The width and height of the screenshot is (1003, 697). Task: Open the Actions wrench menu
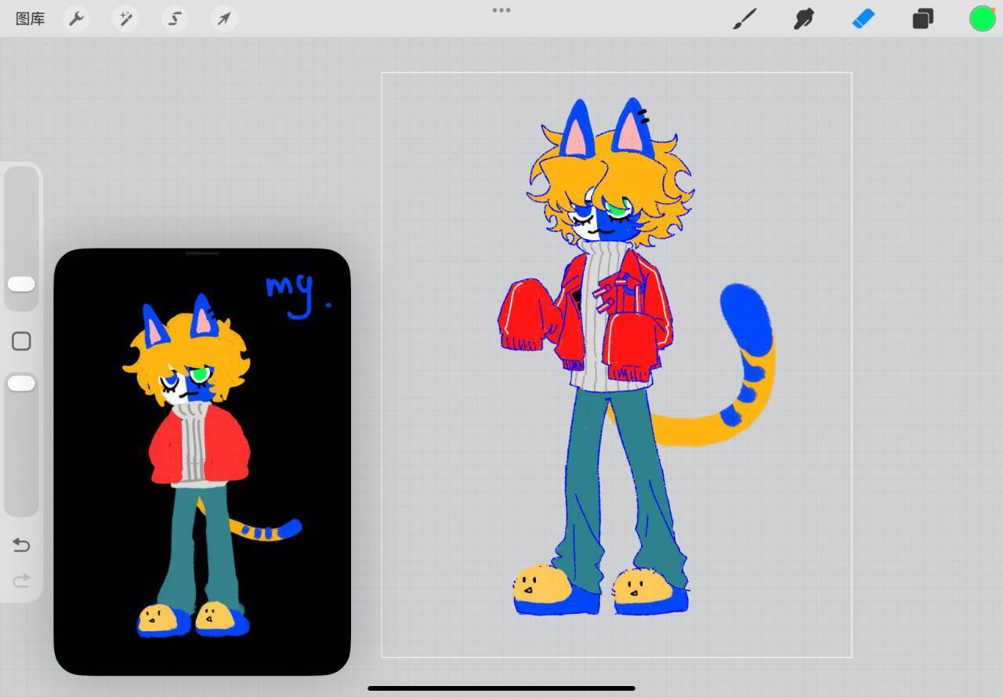point(76,19)
